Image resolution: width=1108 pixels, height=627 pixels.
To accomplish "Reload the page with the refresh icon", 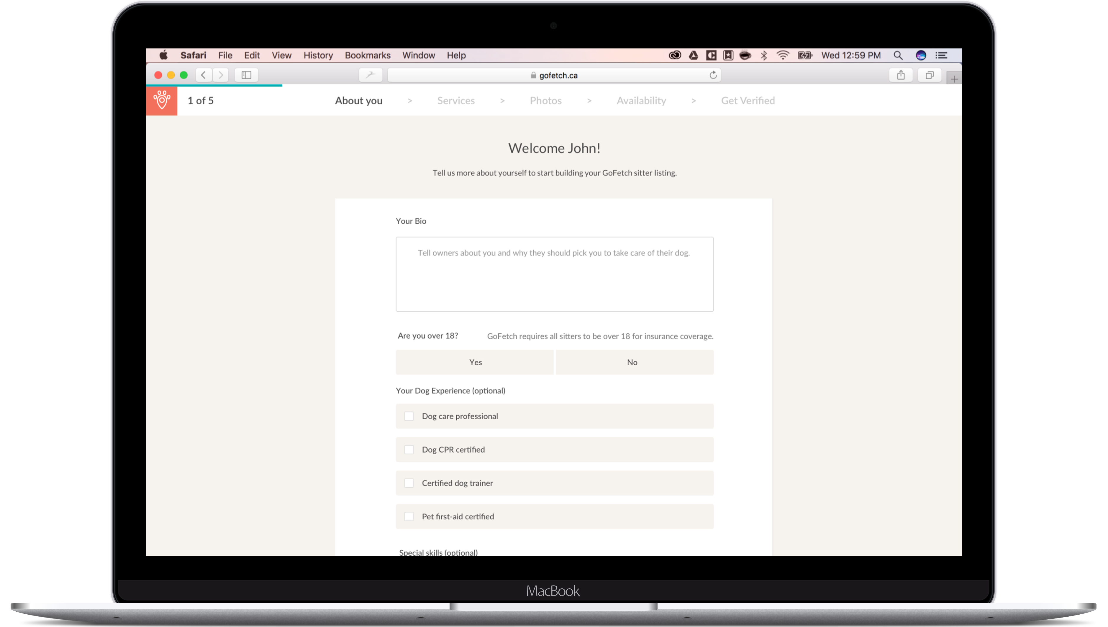I will pyautogui.click(x=713, y=75).
